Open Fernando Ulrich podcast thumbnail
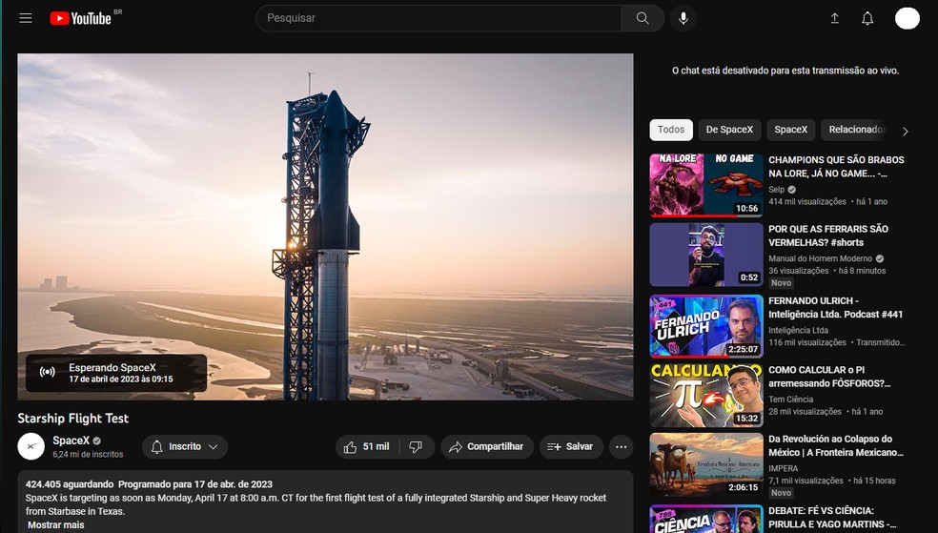The image size is (938, 533). point(706,326)
